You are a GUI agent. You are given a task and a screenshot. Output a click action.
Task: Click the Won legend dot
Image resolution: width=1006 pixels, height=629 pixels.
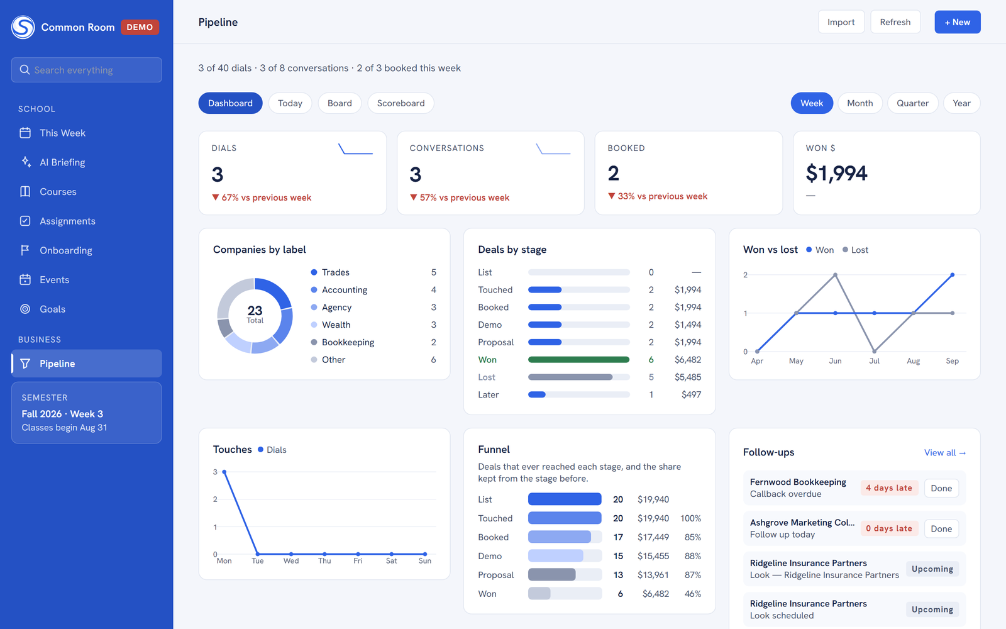pos(809,250)
